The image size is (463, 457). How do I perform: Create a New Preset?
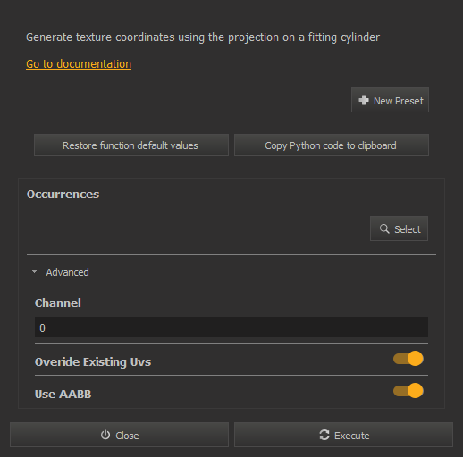(x=390, y=100)
